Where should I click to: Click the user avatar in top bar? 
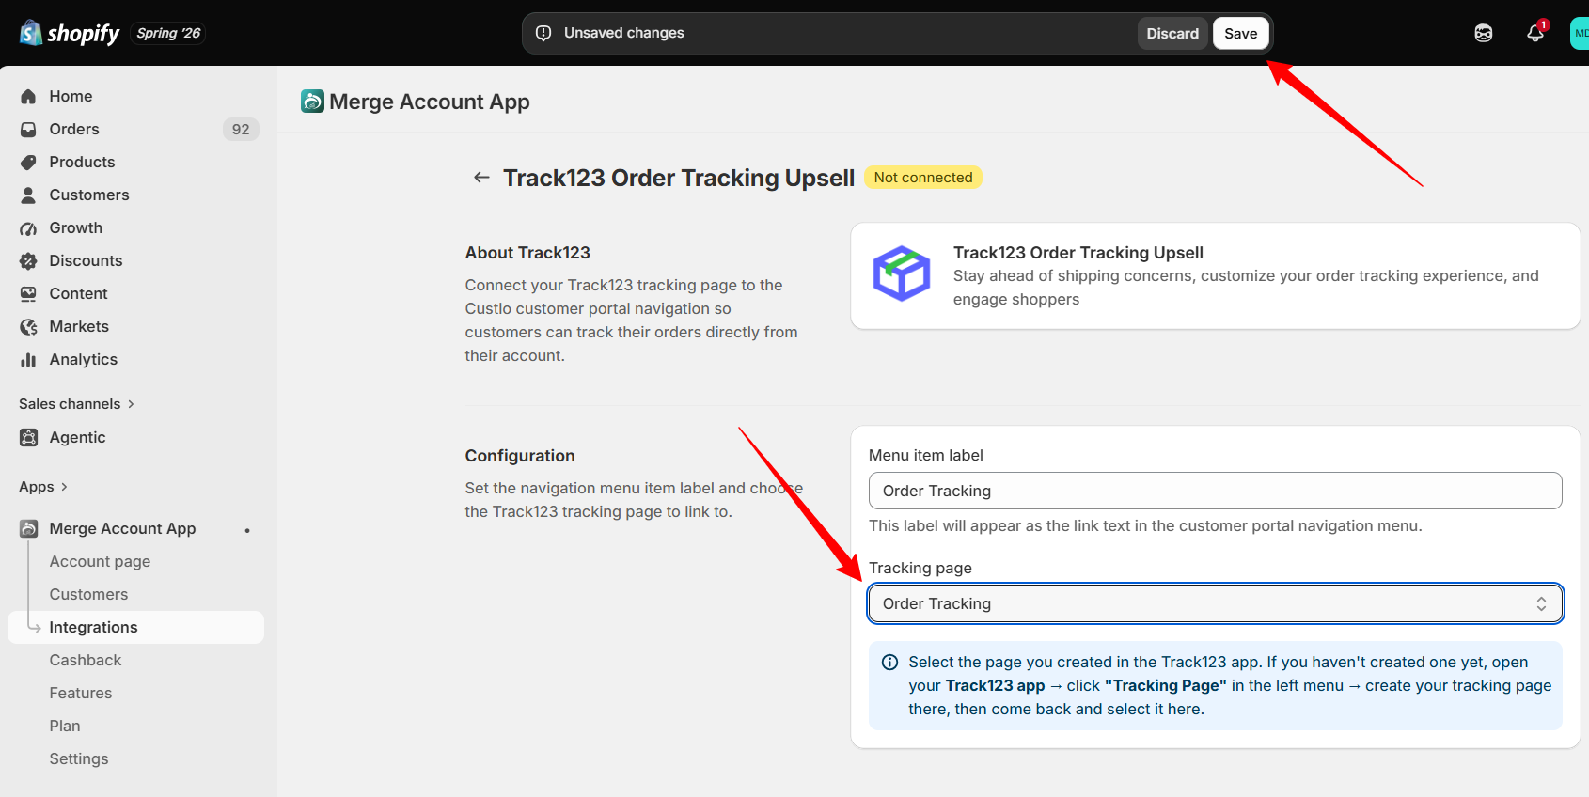[1580, 33]
